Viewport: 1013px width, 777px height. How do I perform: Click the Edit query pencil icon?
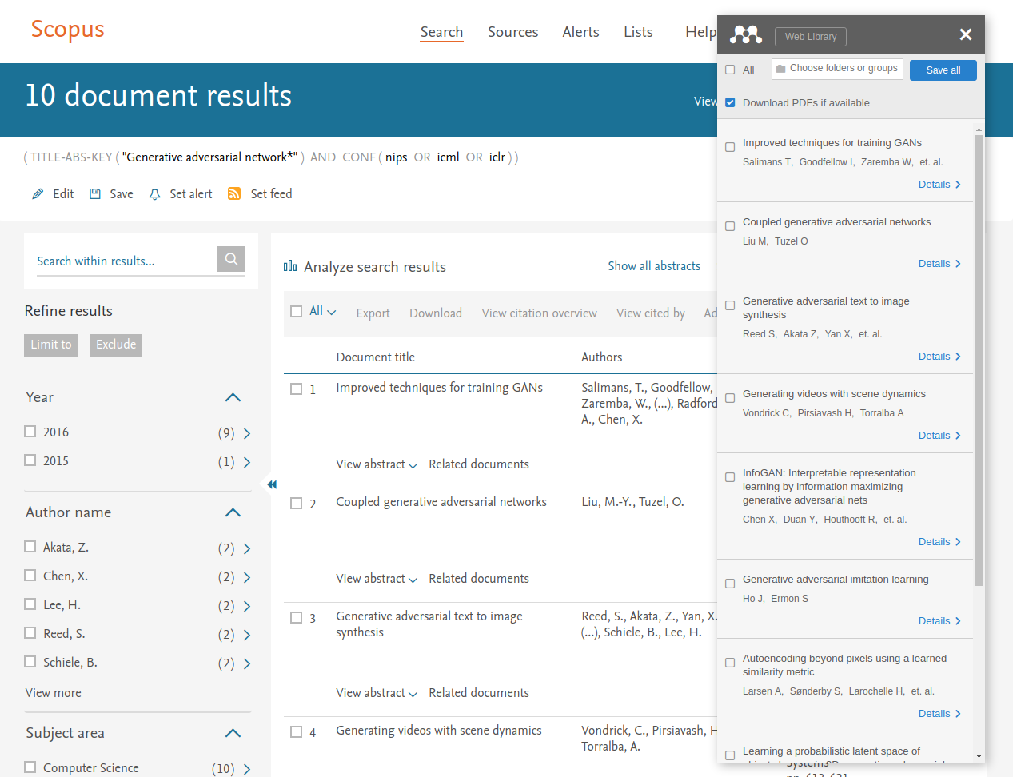point(38,194)
